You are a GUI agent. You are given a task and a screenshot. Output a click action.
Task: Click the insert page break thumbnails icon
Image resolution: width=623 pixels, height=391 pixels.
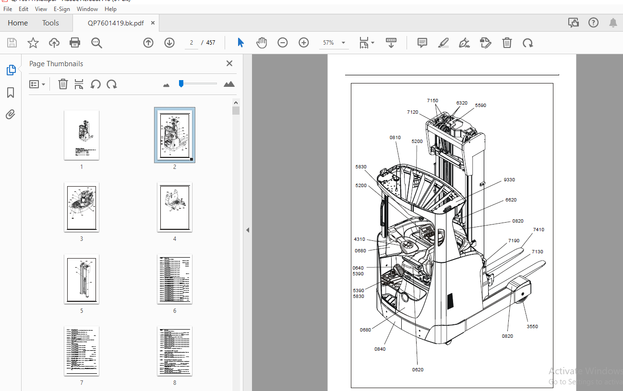[x=79, y=84]
